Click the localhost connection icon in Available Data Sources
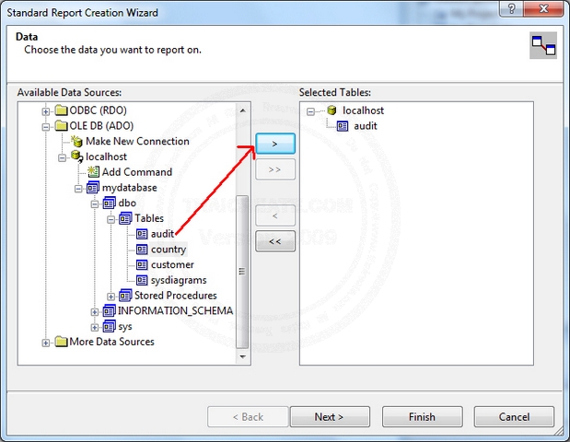The height and width of the screenshot is (442, 570). click(76, 157)
